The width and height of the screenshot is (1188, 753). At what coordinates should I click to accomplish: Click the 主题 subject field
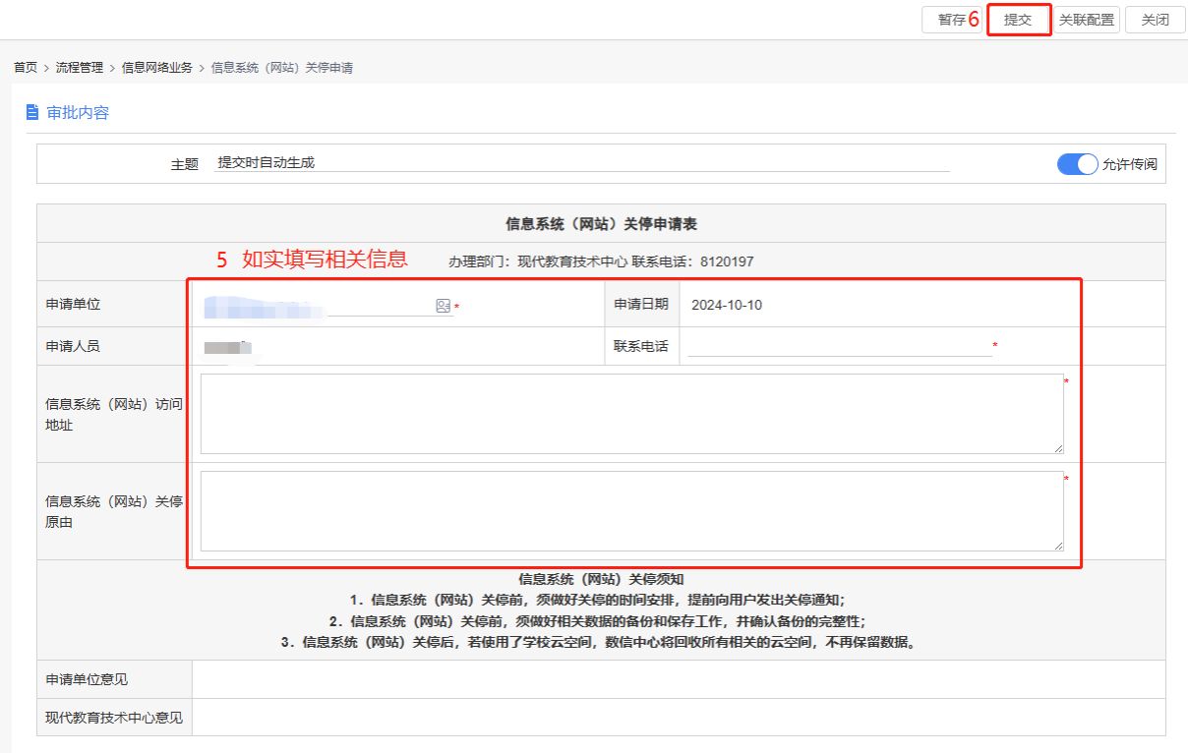click(x=582, y=163)
